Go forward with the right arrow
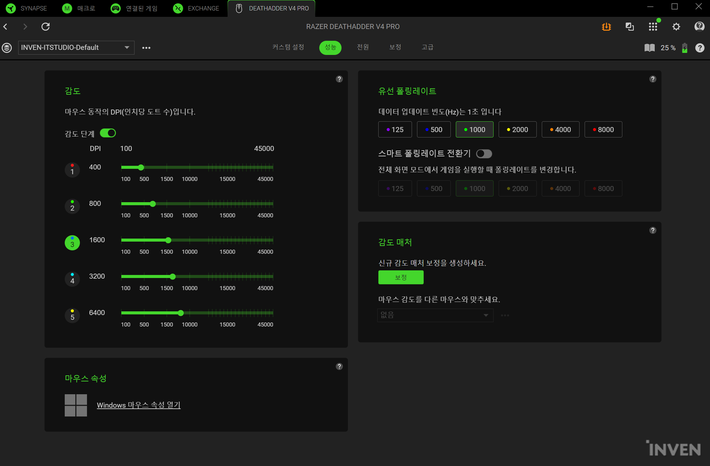The width and height of the screenshot is (710, 466). 25,27
